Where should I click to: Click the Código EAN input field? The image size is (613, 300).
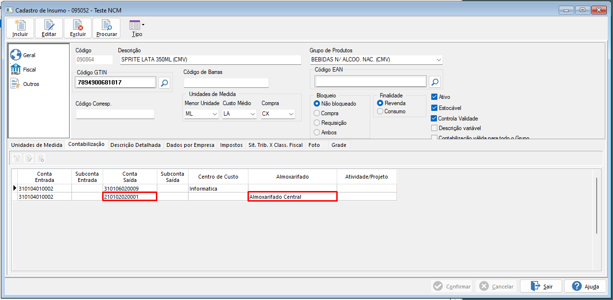click(371, 82)
